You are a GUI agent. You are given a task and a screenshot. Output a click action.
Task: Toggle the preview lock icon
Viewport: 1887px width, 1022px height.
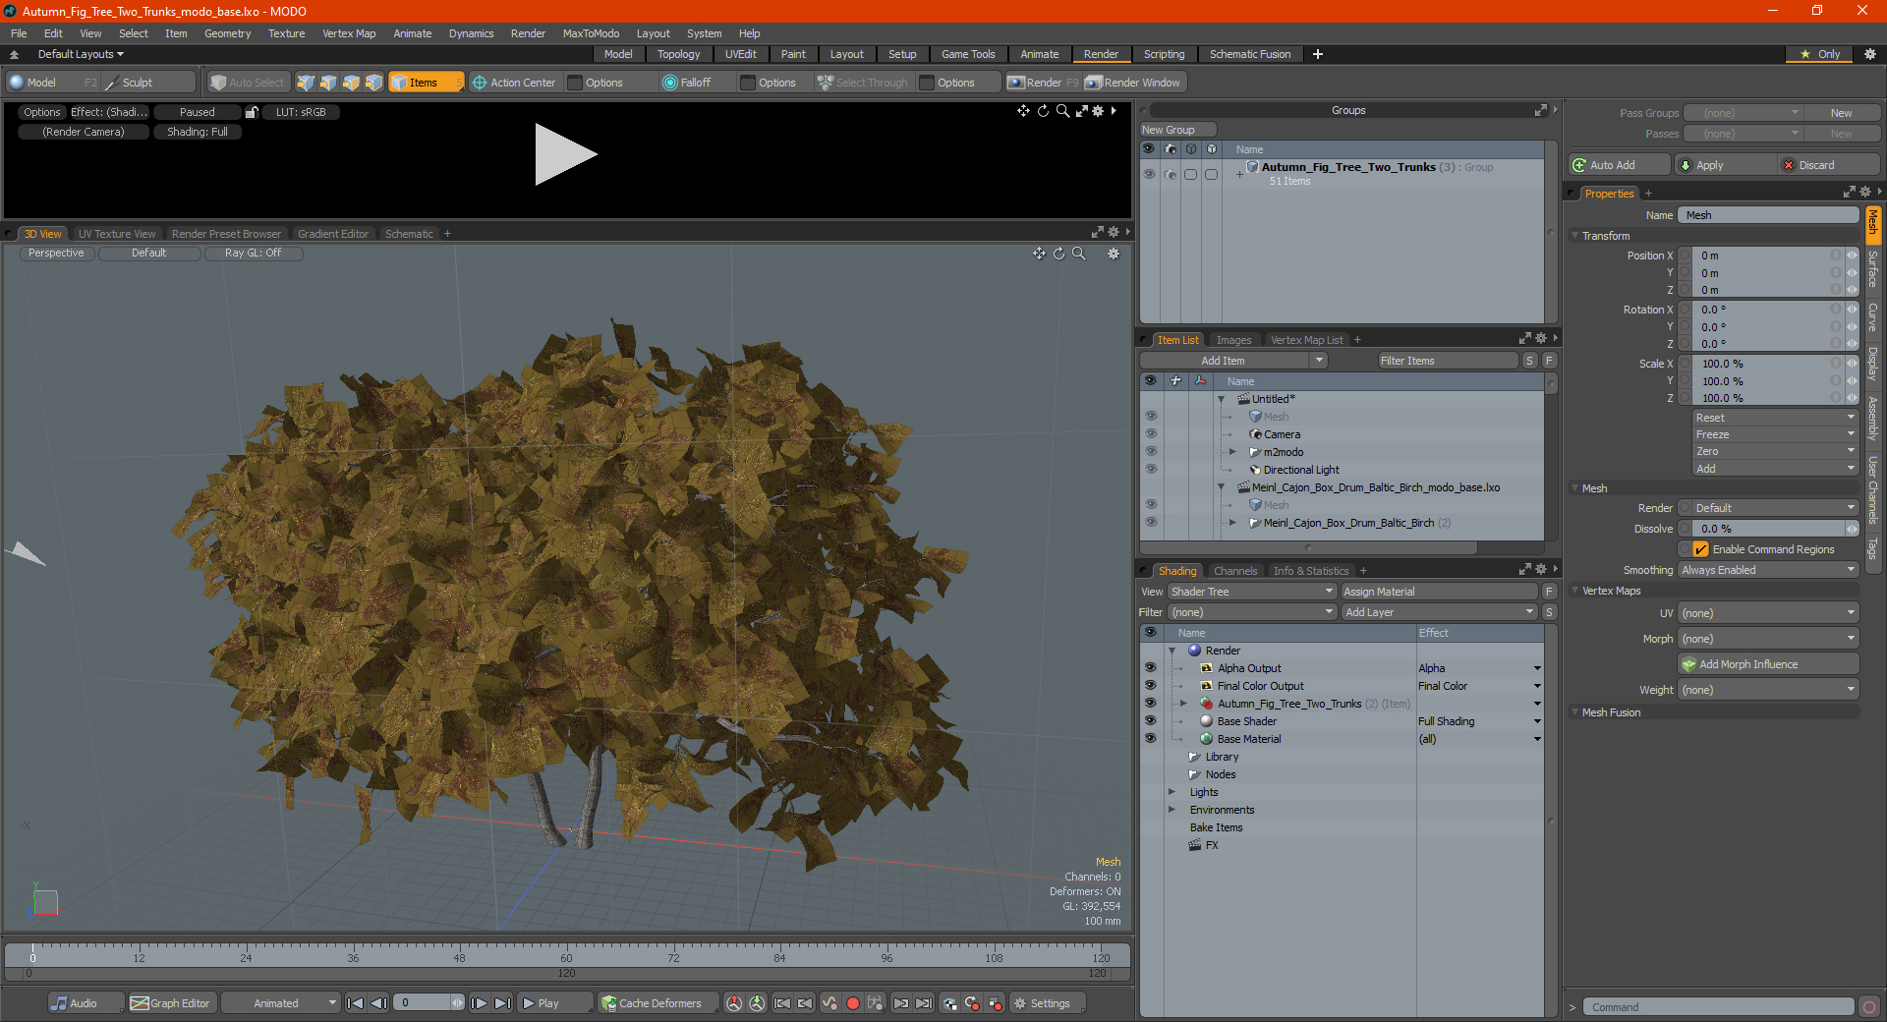click(x=252, y=112)
